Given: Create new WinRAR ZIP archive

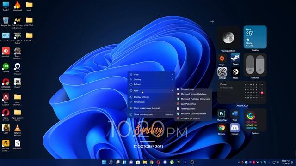Looking at the screenshot, I should (193, 119).
